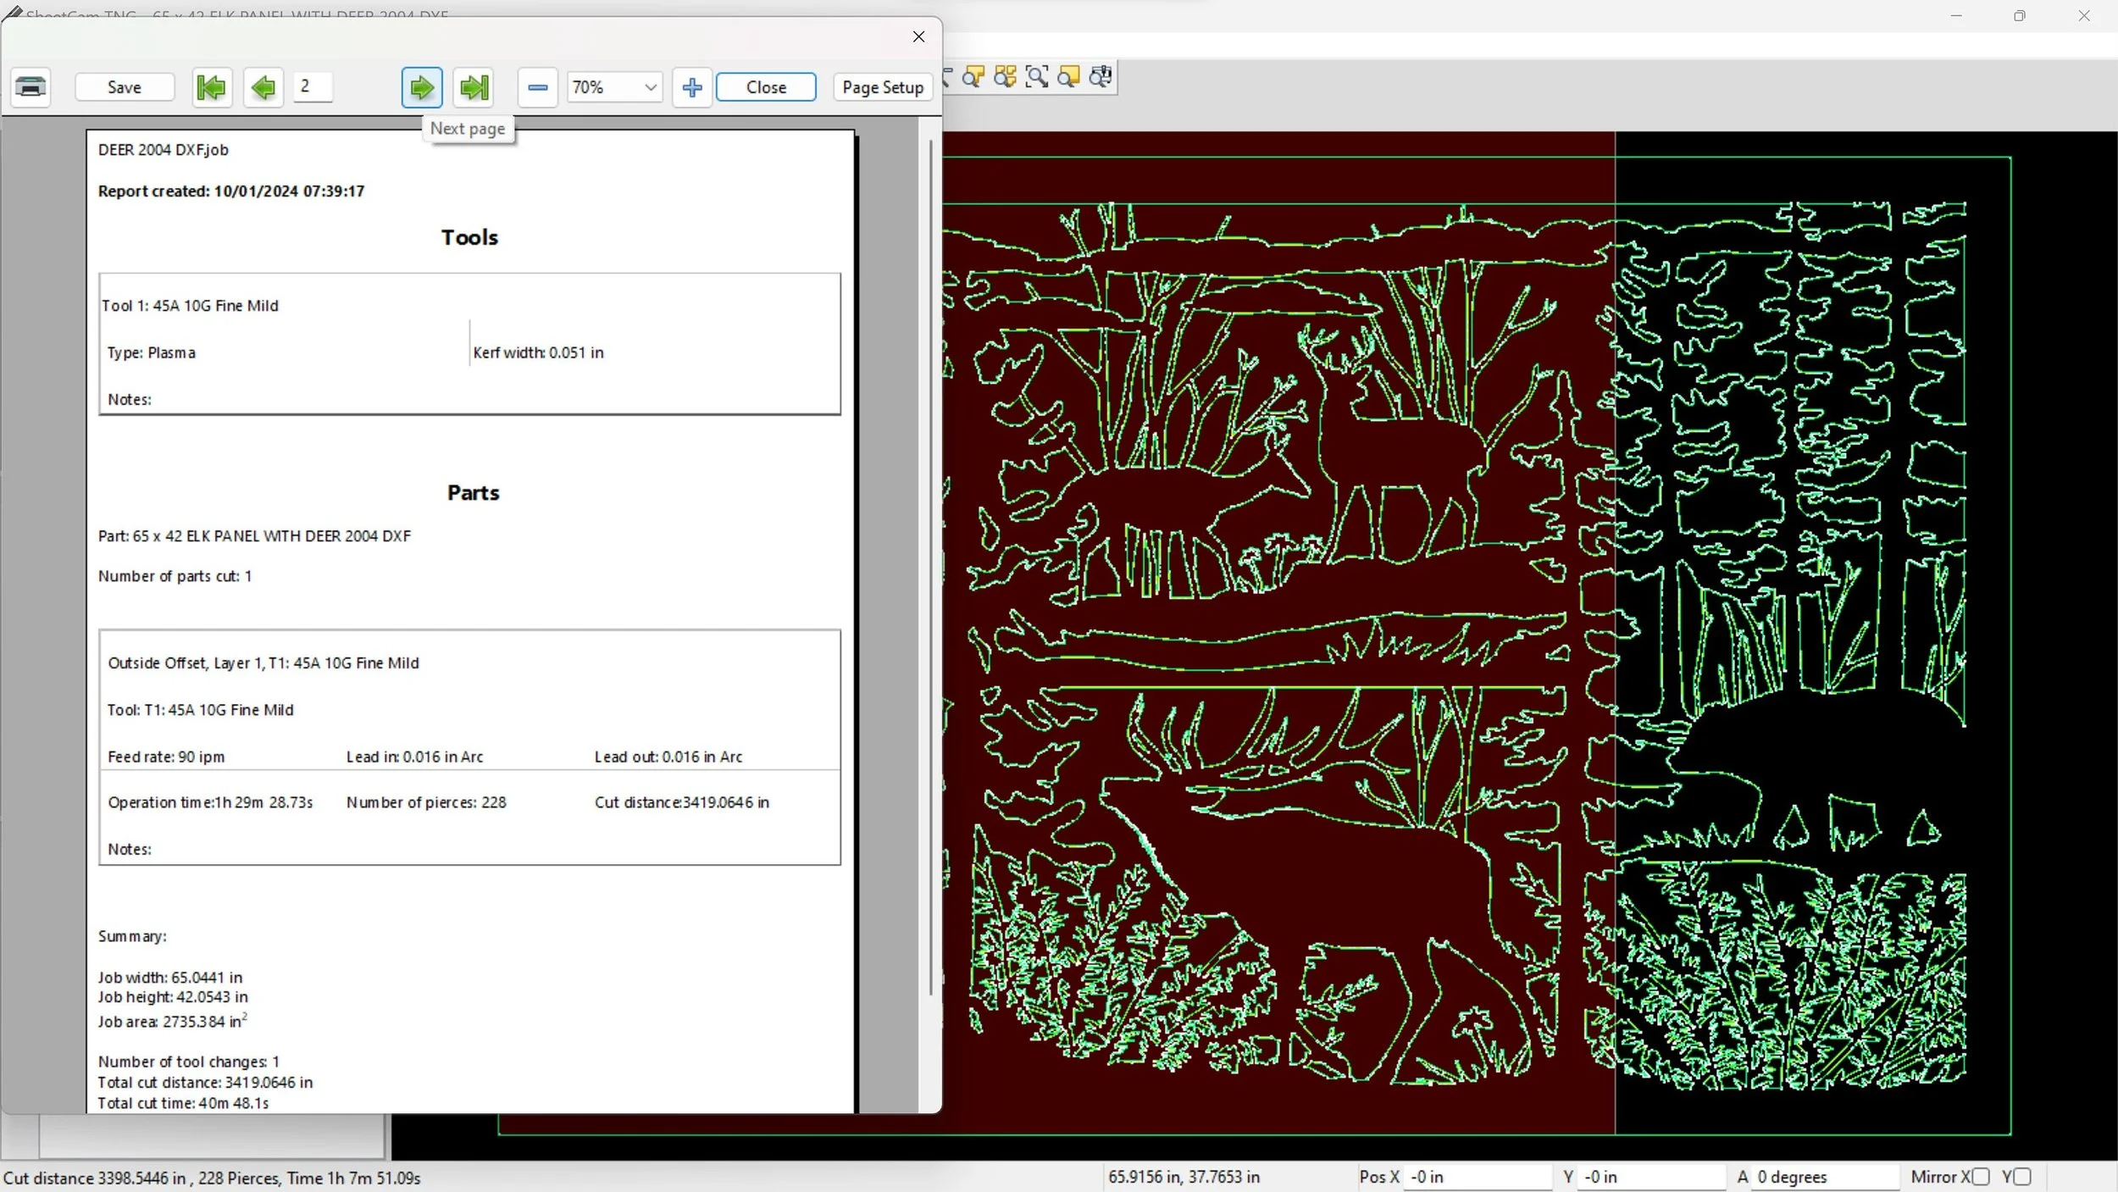The width and height of the screenshot is (2118, 1192).
Task: Zoom in report with plus button
Action: click(692, 86)
